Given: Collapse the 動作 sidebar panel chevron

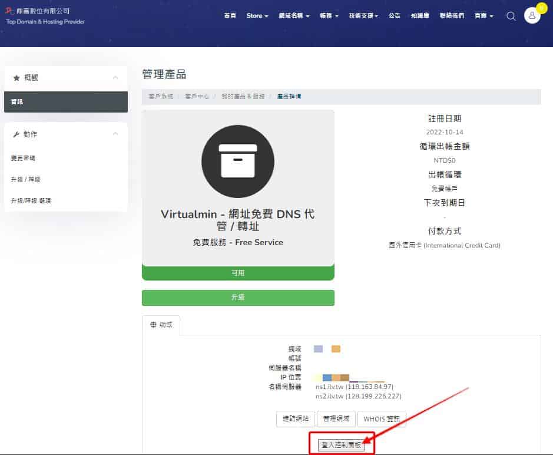Looking at the screenshot, I should (x=115, y=134).
